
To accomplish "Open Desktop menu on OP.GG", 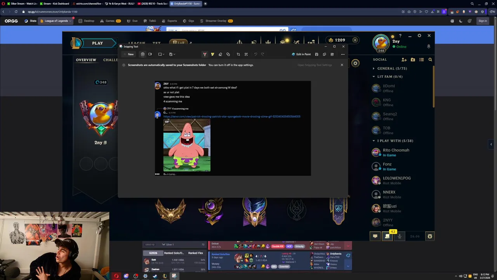I will coord(86,21).
